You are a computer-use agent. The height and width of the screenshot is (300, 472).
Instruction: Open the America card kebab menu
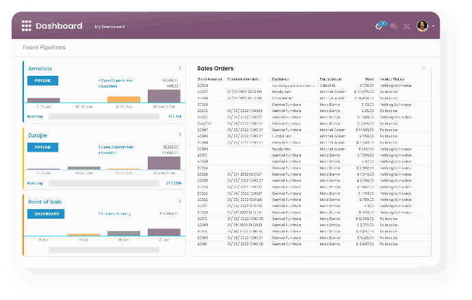180,68
